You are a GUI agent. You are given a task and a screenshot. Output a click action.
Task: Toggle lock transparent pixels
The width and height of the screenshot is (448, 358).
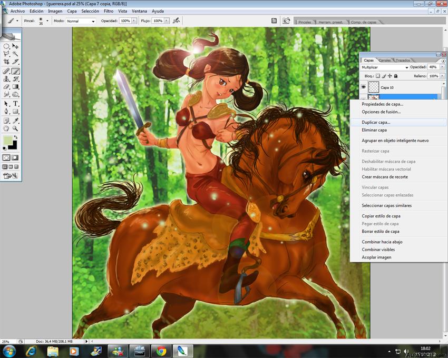[378, 76]
